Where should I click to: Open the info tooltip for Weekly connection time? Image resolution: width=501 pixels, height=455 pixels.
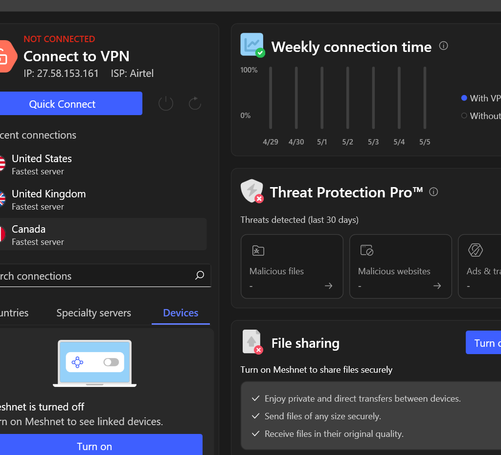(443, 46)
